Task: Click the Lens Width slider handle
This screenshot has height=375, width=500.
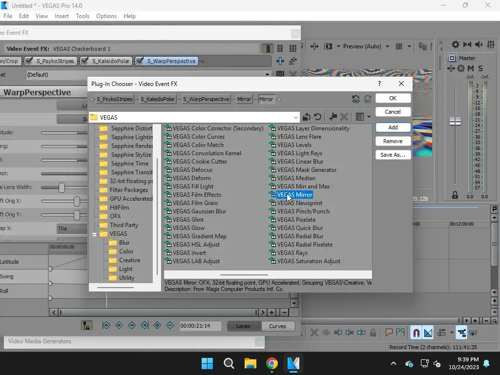Action: [62, 187]
